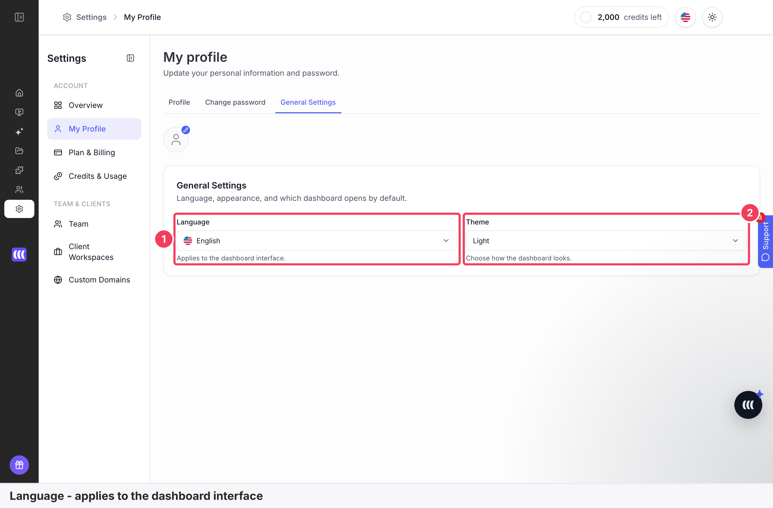Open the home icon in left rail
The image size is (773, 508).
pos(19,93)
